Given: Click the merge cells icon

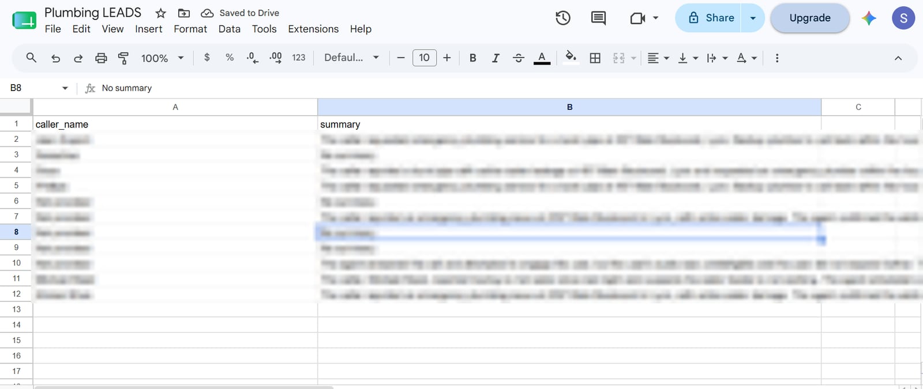Looking at the screenshot, I should pyautogui.click(x=619, y=58).
